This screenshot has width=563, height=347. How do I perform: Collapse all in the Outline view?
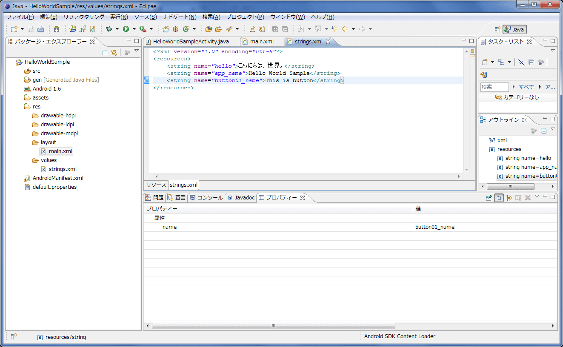tap(543, 131)
